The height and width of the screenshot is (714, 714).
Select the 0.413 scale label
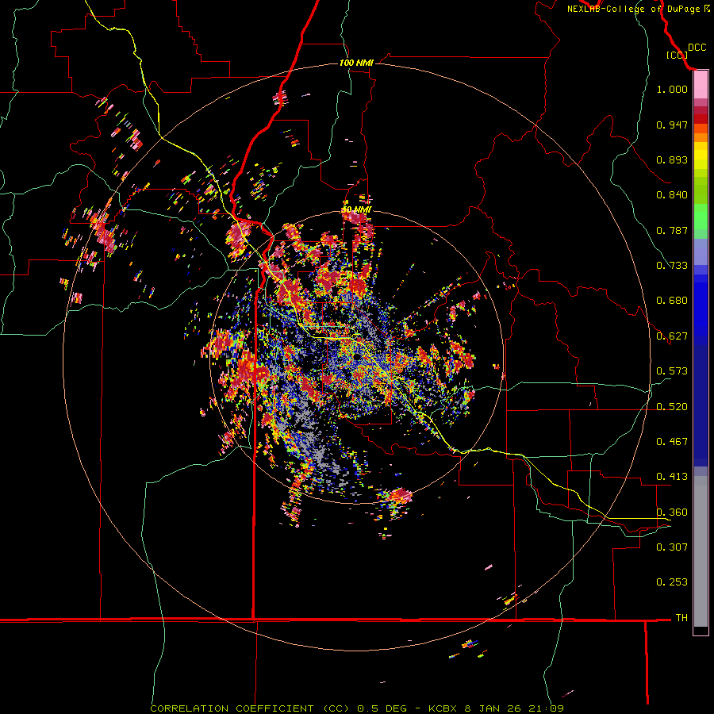pyautogui.click(x=672, y=477)
